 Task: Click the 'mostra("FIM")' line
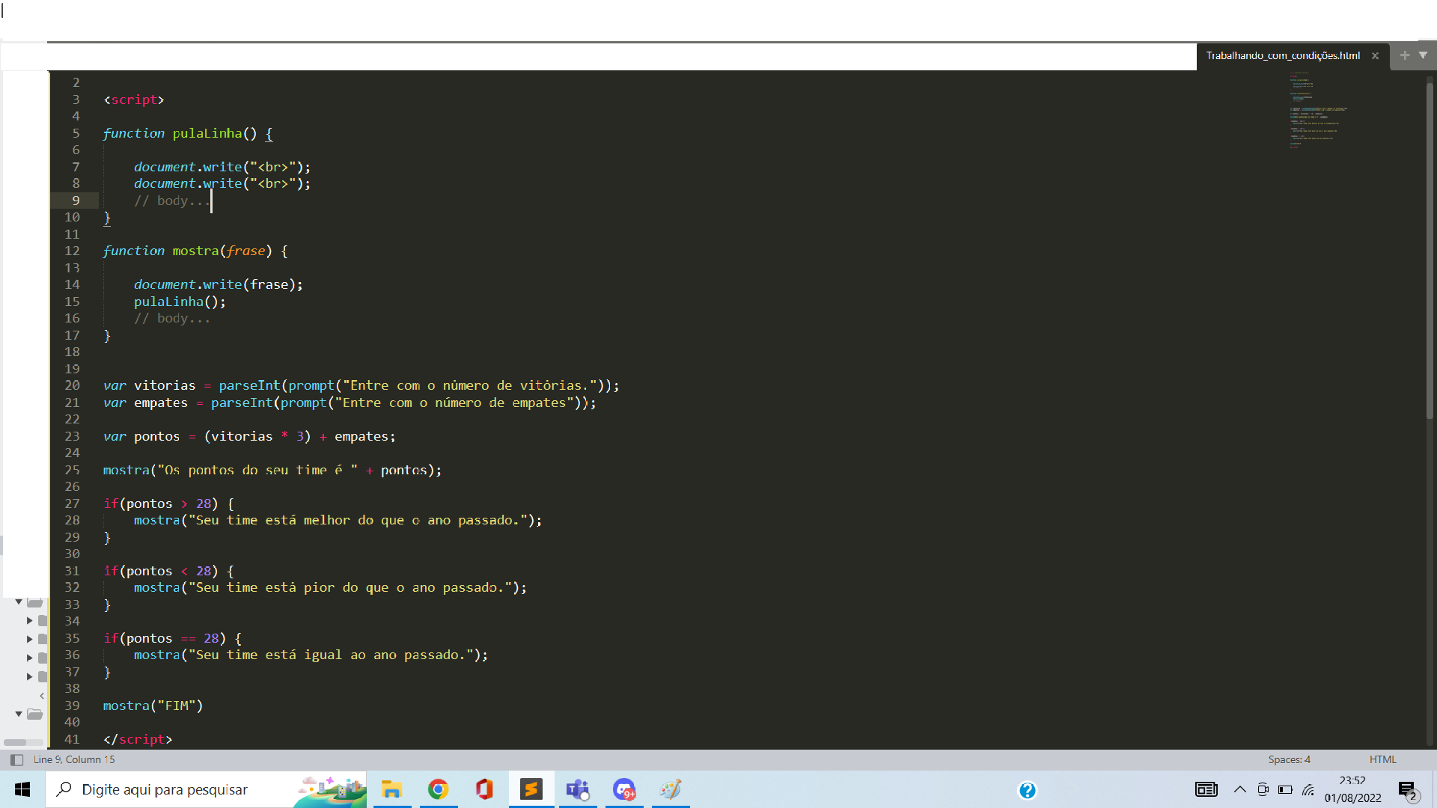click(153, 706)
